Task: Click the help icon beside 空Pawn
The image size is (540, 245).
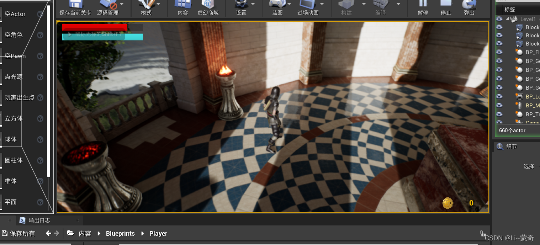Action: coord(40,56)
